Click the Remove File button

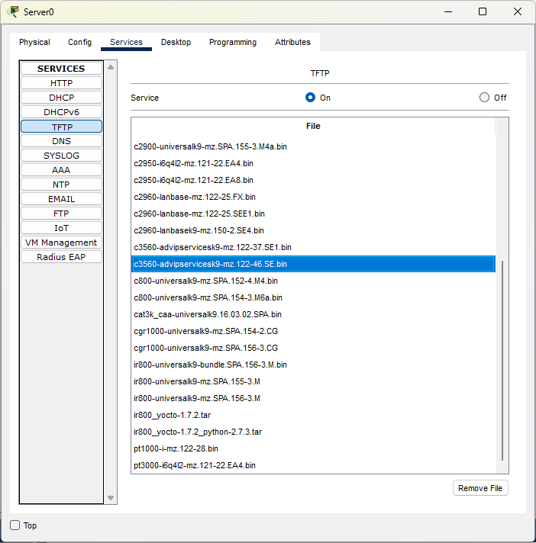click(480, 488)
